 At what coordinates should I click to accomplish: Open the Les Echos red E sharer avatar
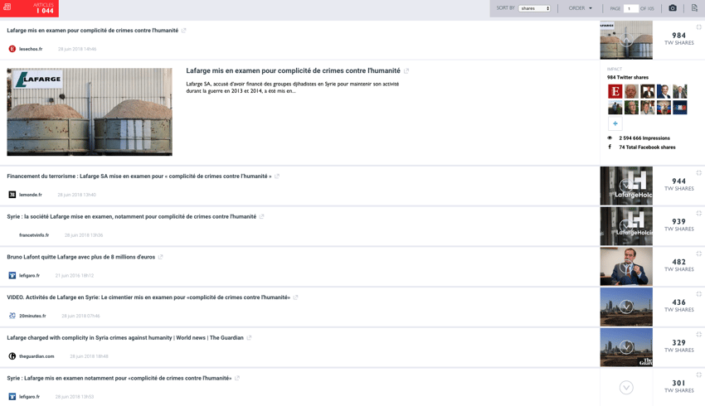click(615, 91)
